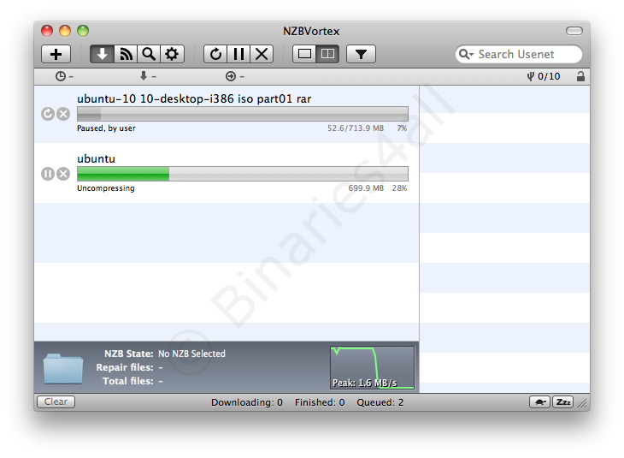Select the ubuntu-10 10-desktop-i386 iso part01 rar title
624x458 pixels.
point(194,98)
